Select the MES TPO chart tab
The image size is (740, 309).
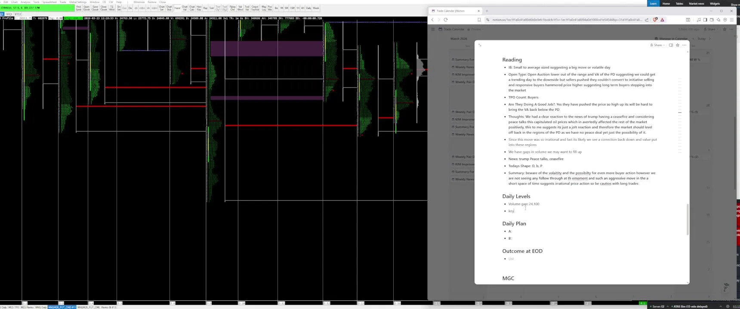(14, 307)
